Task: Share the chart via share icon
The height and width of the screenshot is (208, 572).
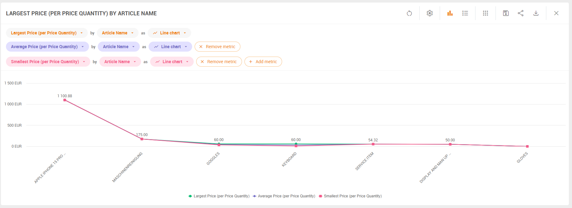Action: tap(521, 13)
